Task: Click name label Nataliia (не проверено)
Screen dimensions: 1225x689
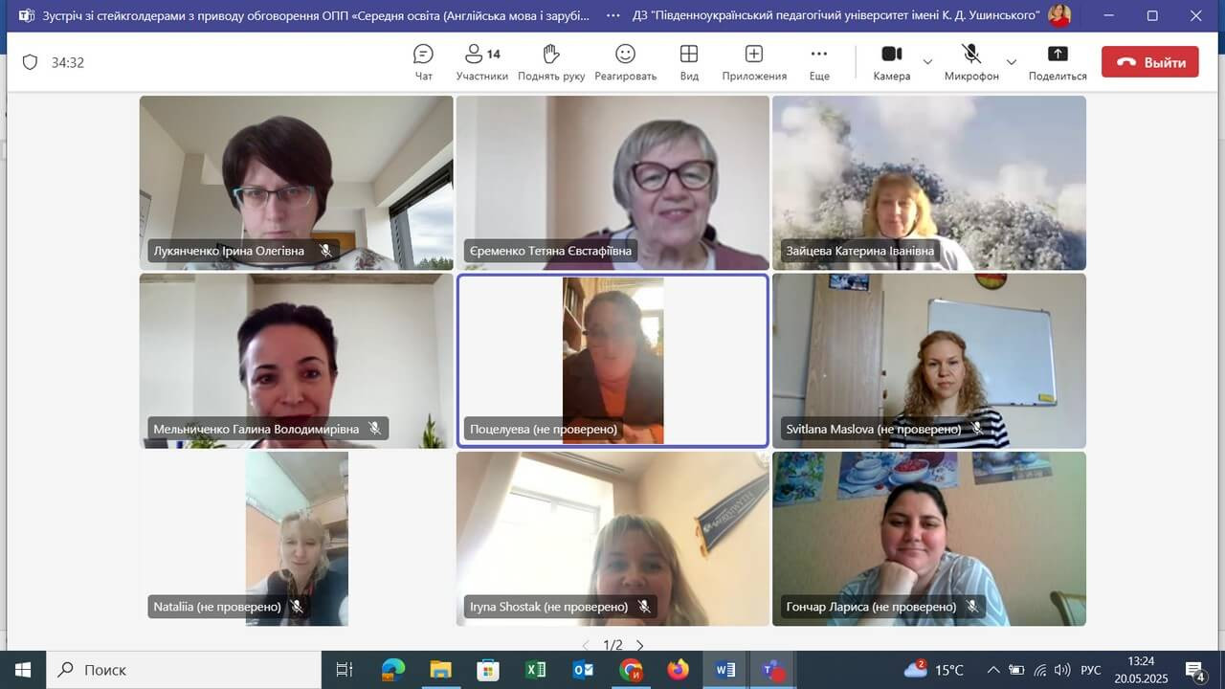Action: pyautogui.click(x=217, y=607)
